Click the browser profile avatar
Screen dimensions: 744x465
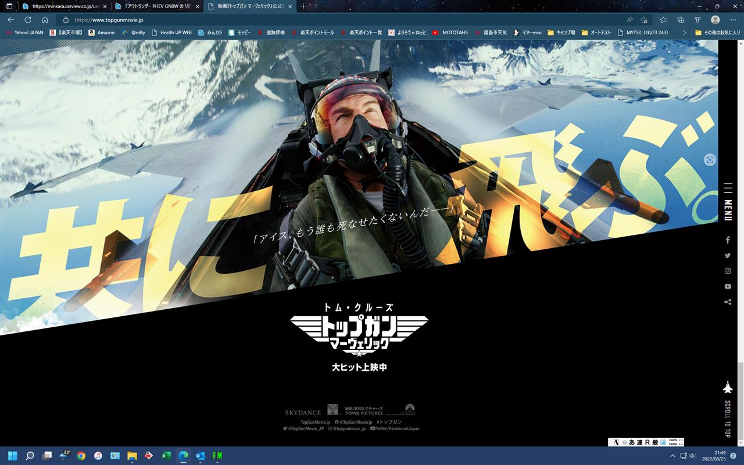[x=715, y=20]
